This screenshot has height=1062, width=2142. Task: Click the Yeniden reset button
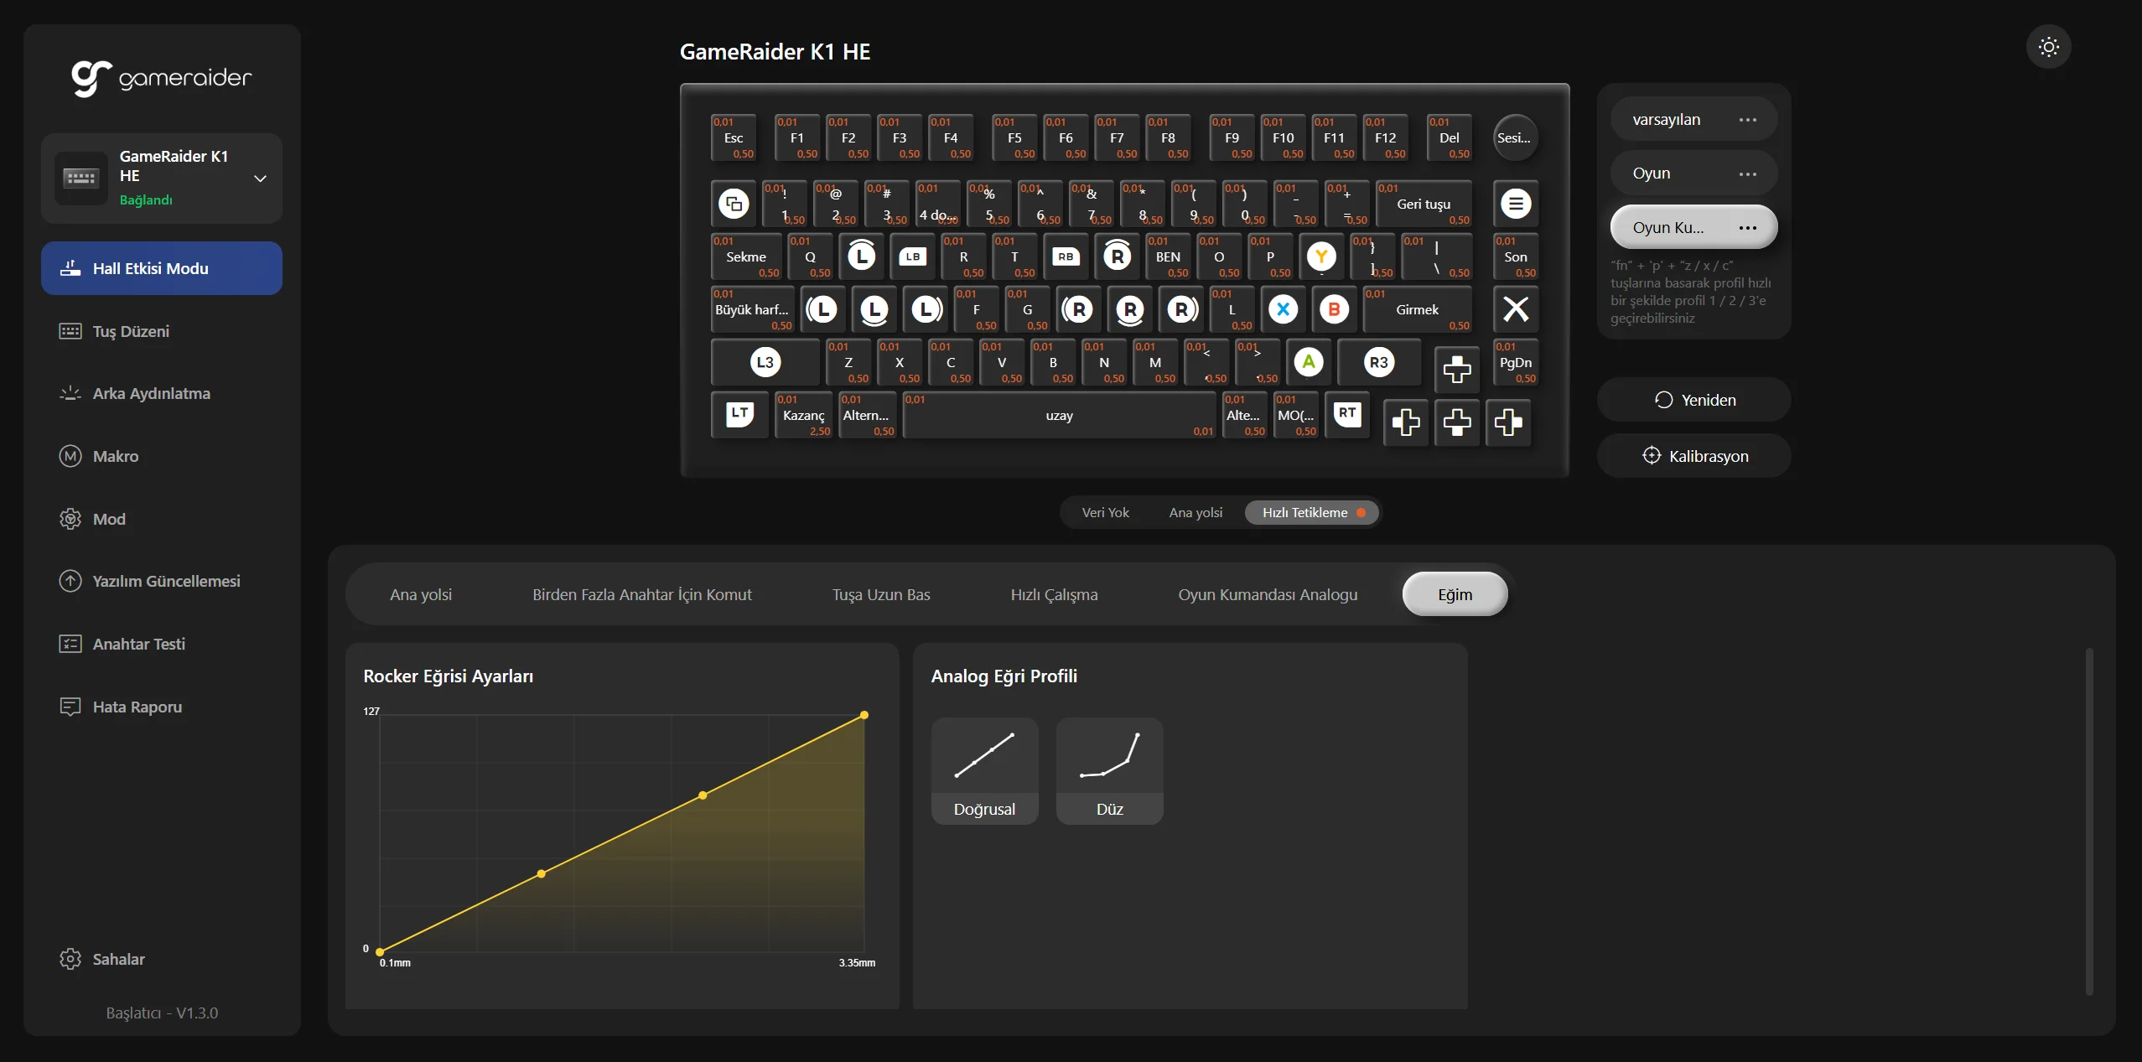[1694, 400]
